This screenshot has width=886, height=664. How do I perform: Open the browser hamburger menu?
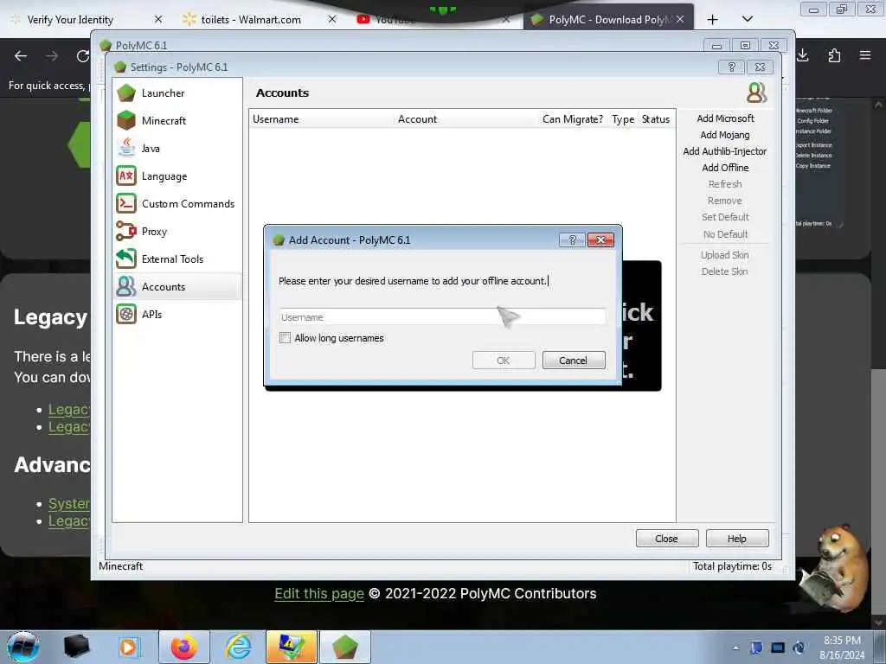pos(865,55)
